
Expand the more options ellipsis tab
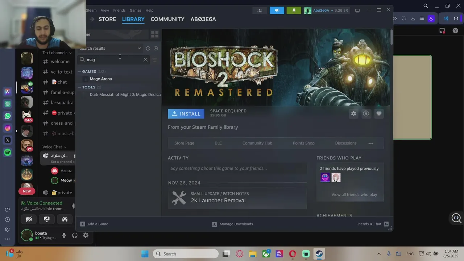[x=371, y=143]
